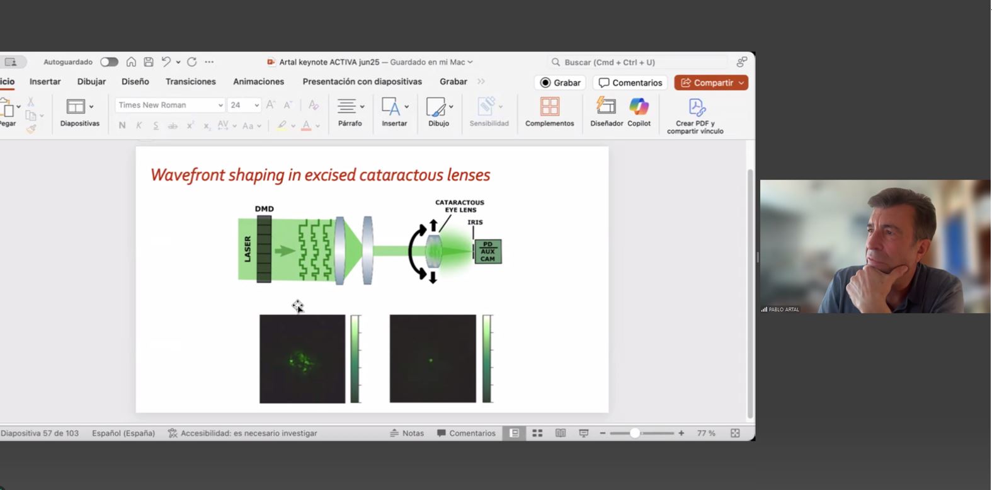The width and height of the screenshot is (992, 490).
Task: Start the slide show from status bar
Action: [x=584, y=433]
